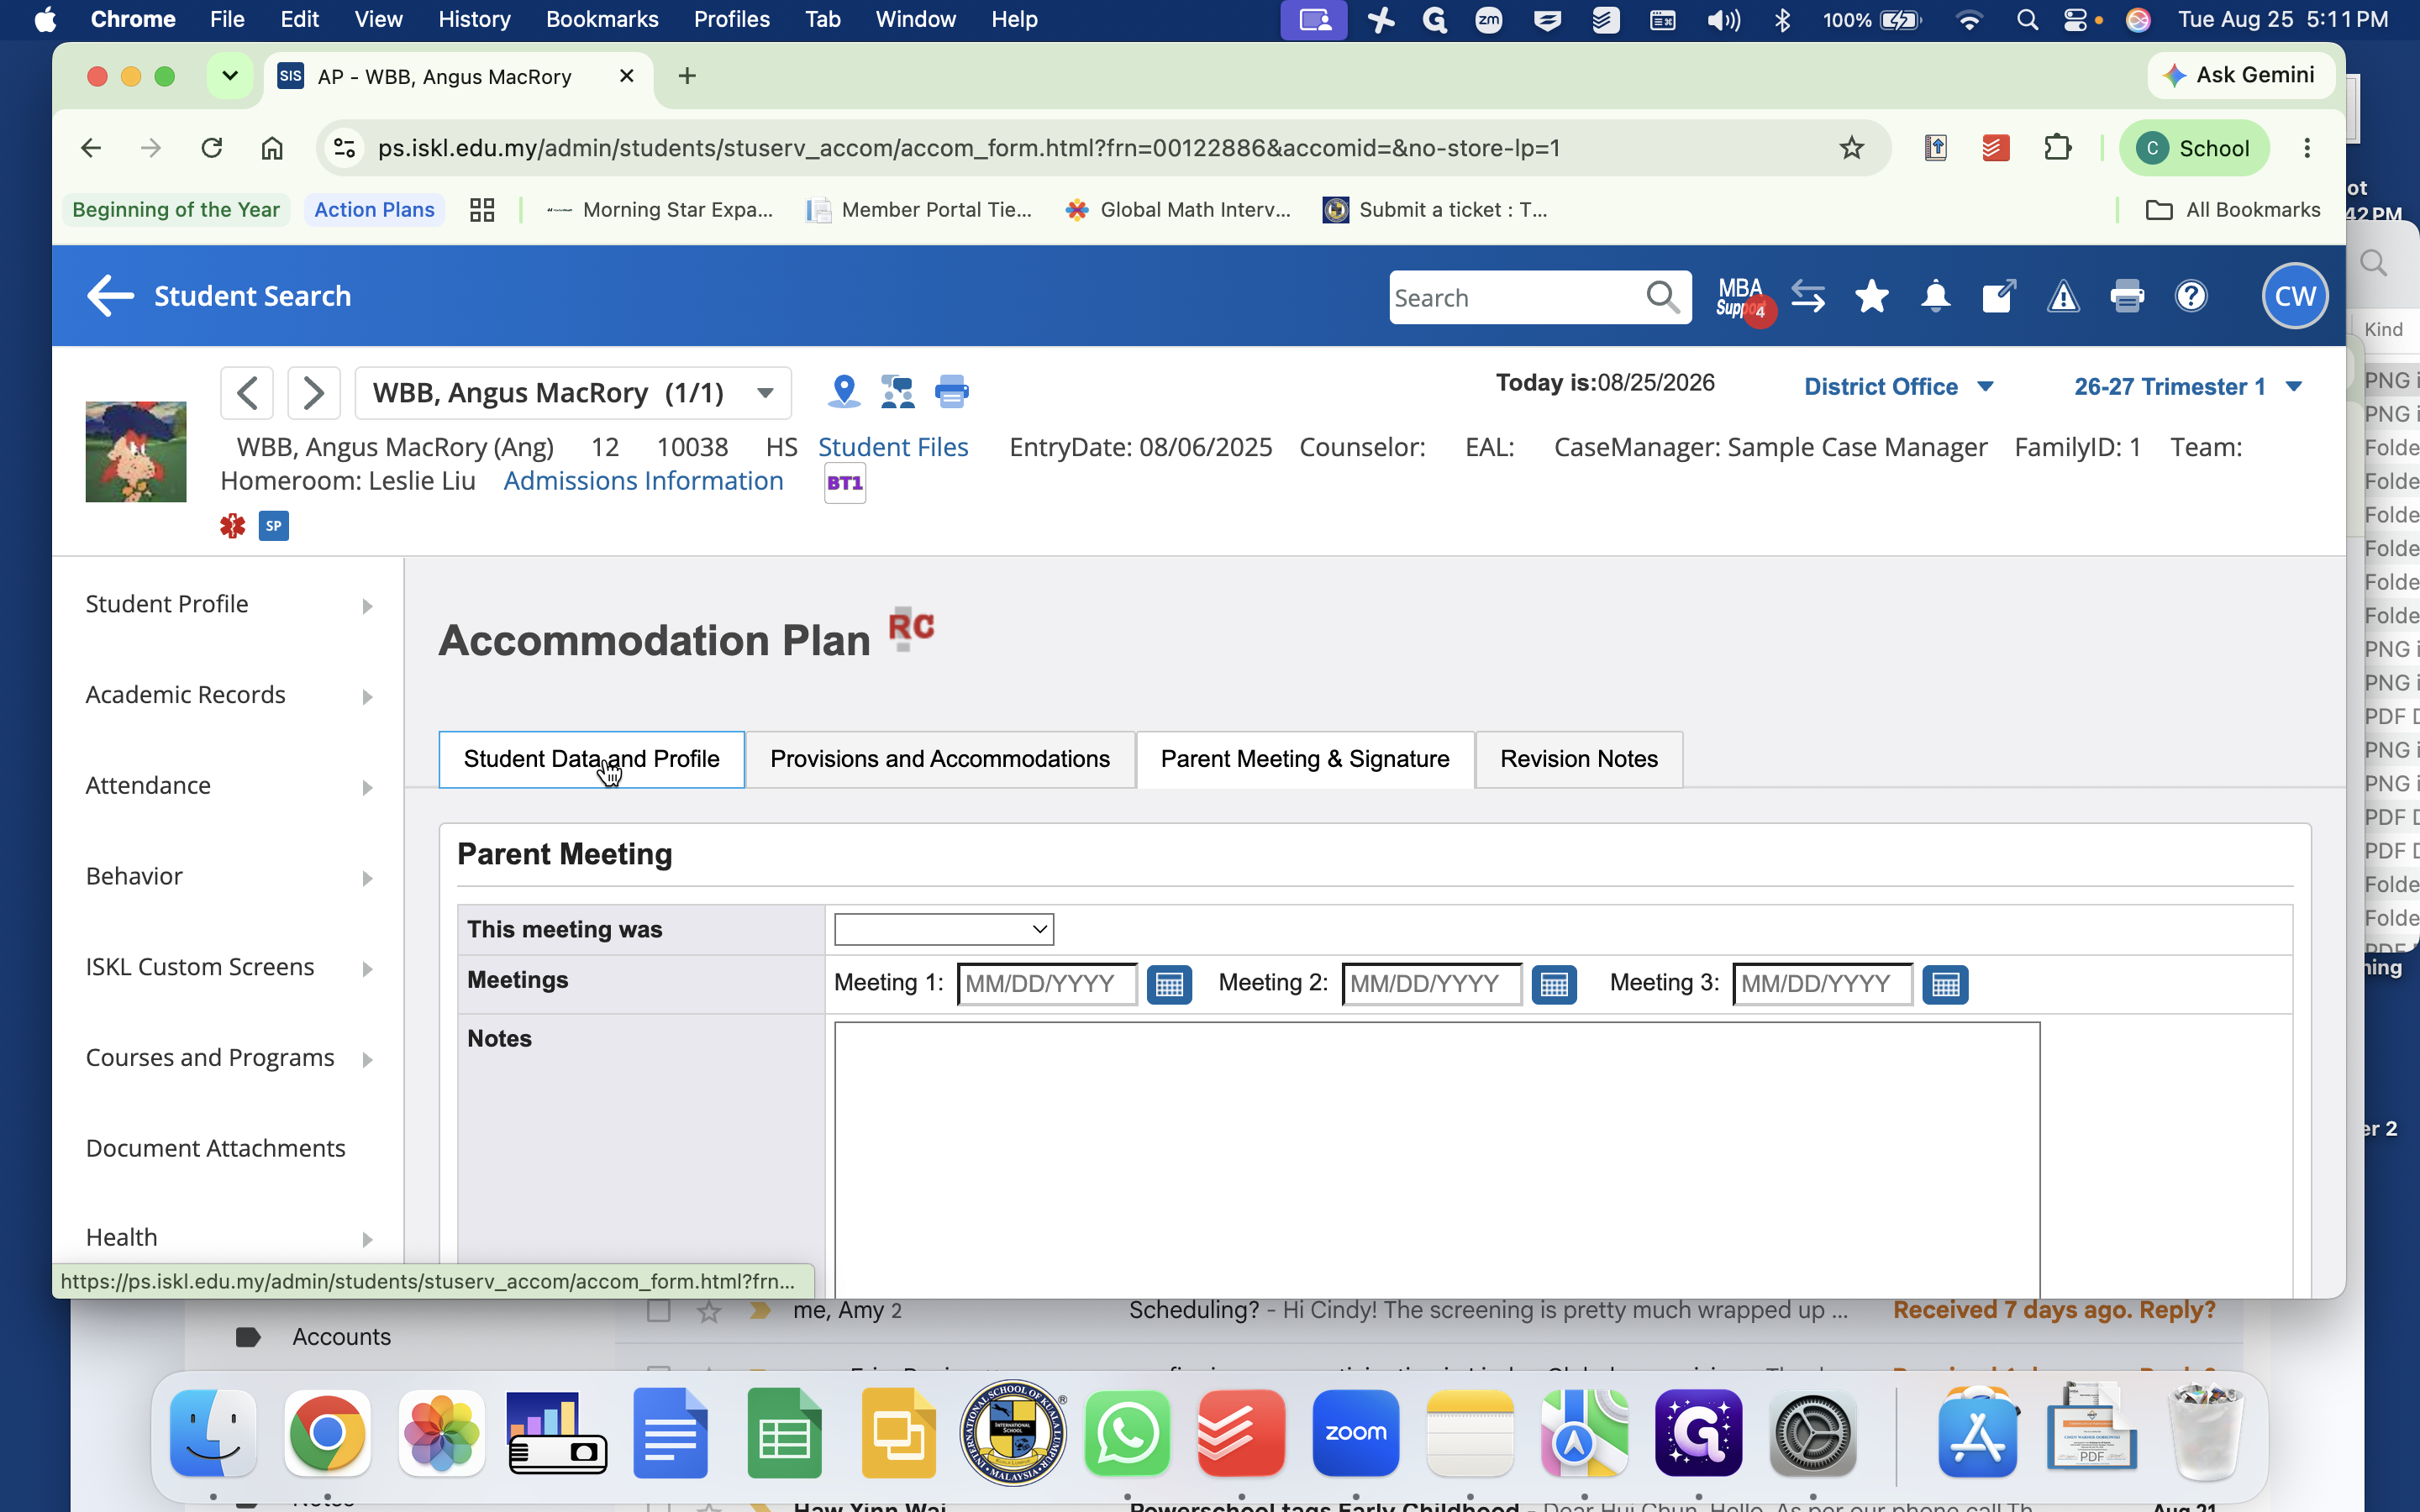Click inside the Notes text area
This screenshot has height=1512, width=2420.
(x=1437, y=1160)
